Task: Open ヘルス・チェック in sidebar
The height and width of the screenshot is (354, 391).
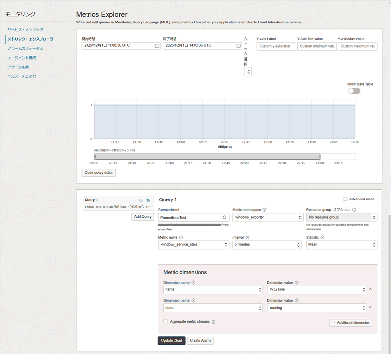Action: click(22, 76)
